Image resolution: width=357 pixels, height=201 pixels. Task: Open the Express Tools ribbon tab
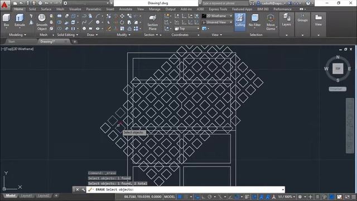click(x=218, y=9)
